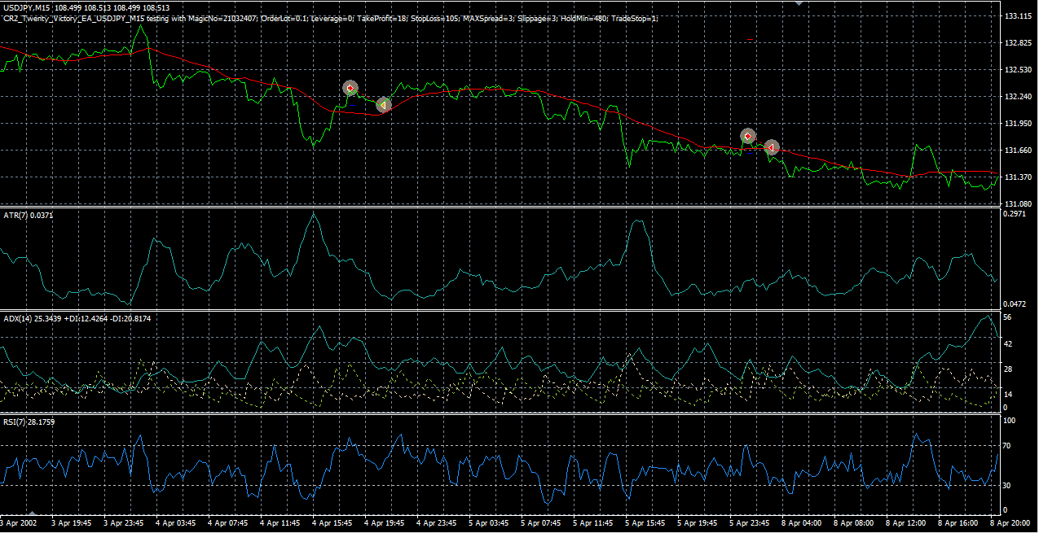Click time axis label 8 Apr 08:00
Viewport: 1039px width, 533px height.
853,523
